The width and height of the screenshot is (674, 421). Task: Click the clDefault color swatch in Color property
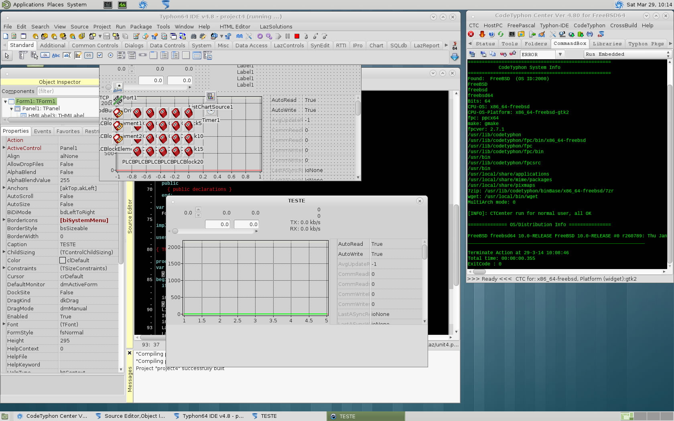point(63,260)
